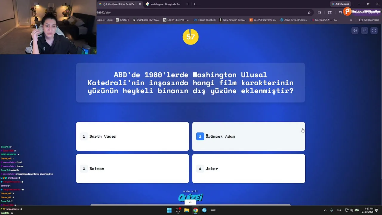
Task: Open ECE PET's favorite it... bookmark
Action: (263, 20)
